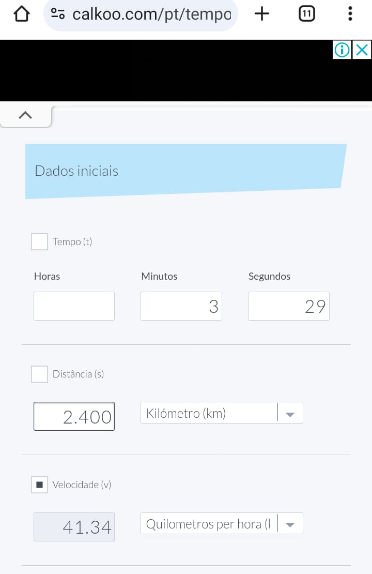The width and height of the screenshot is (372, 574).
Task: Open the Kilómetro (km) unit dropdown
Action: click(x=222, y=413)
